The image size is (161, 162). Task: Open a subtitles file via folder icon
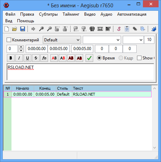[15, 29]
